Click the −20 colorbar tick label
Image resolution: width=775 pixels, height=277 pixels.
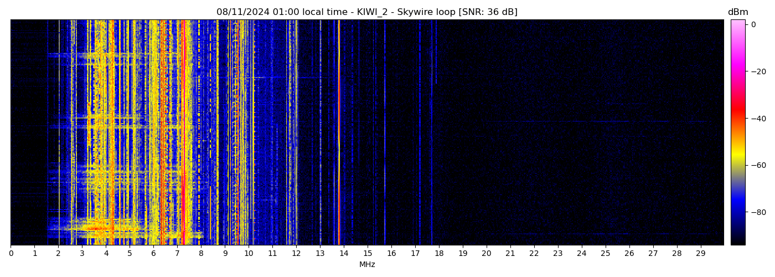click(x=756, y=71)
